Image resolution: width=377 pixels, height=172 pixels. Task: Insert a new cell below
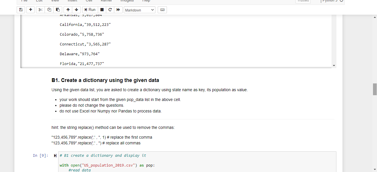click(30, 9)
